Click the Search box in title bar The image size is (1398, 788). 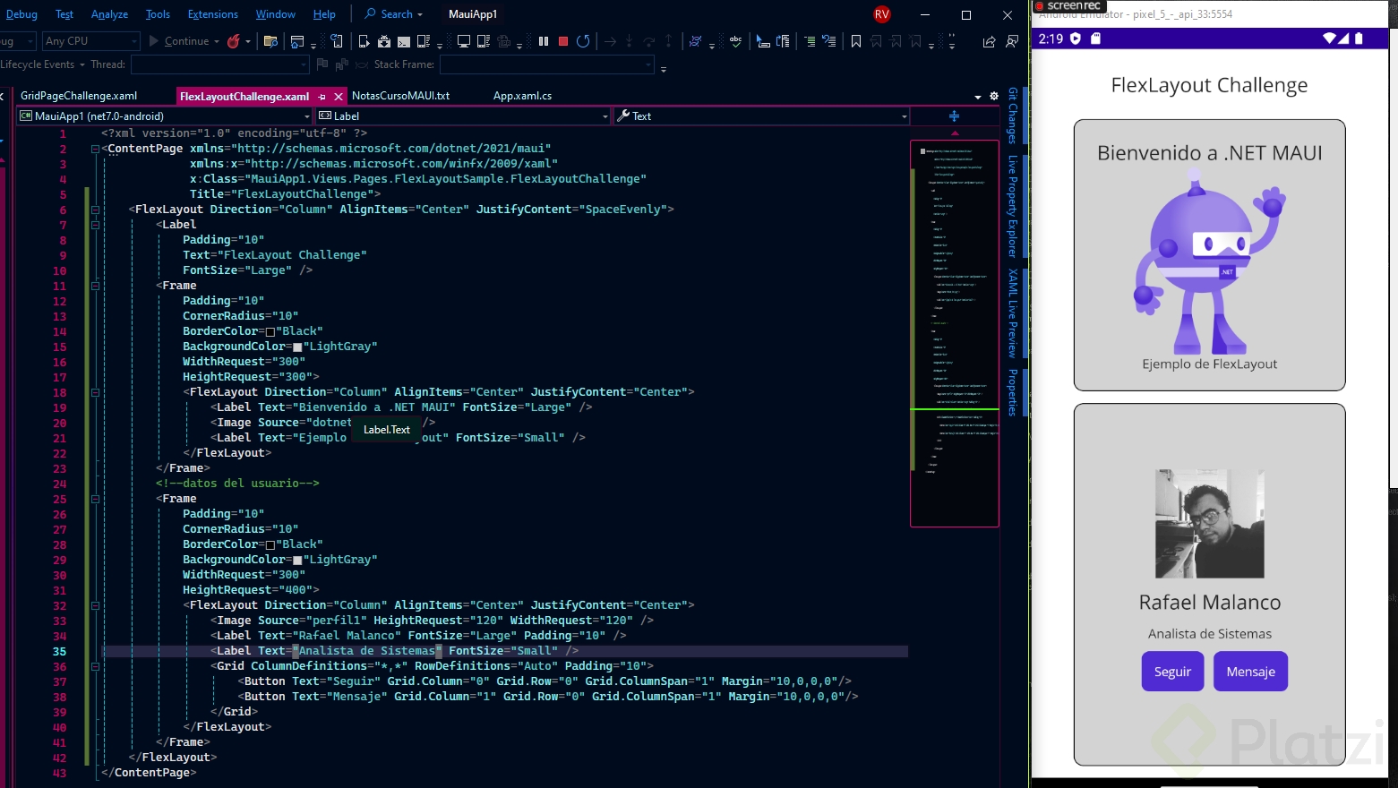coord(394,14)
